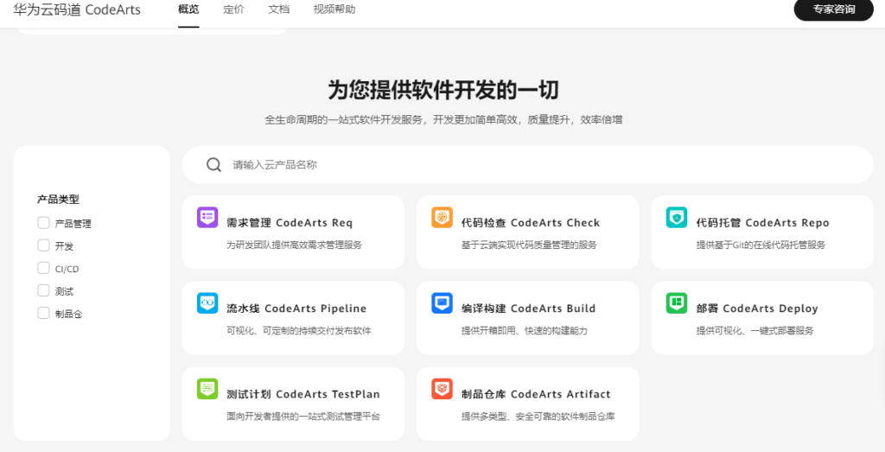Click the teal CodeArts Repo shield icon
This screenshot has height=452, width=885.
pyautogui.click(x=677, y=217)
